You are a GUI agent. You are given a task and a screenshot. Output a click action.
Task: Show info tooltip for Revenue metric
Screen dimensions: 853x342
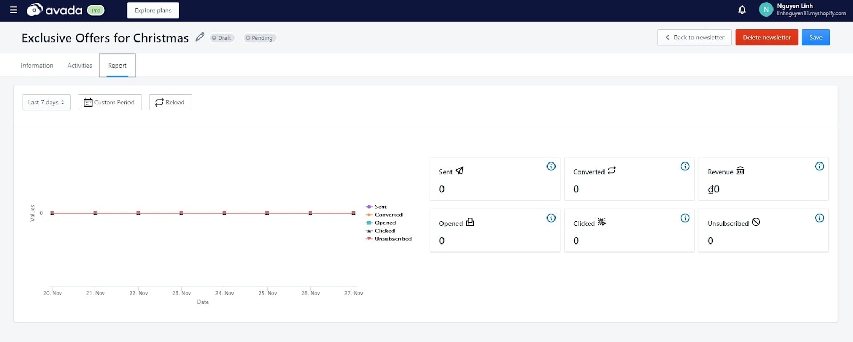tap(819, 167)
